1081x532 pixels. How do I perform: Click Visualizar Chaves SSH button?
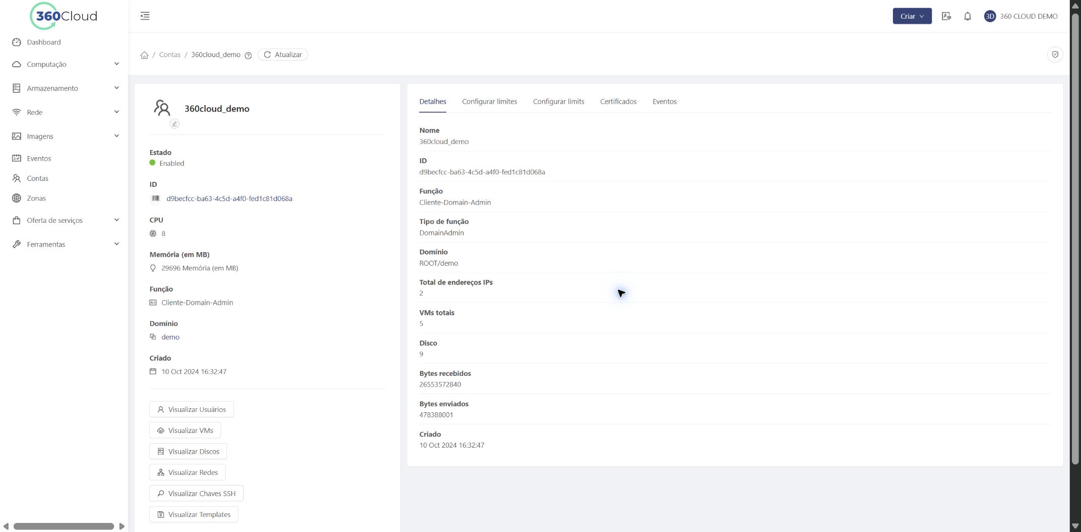pyautogui.click(x=196, y=494)
